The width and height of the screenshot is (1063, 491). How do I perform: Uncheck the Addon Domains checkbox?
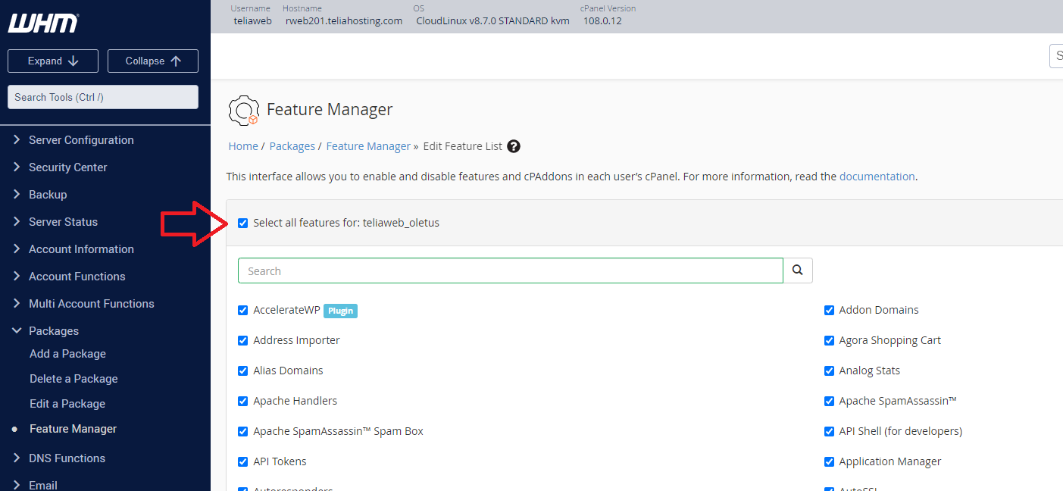[829, 310]
